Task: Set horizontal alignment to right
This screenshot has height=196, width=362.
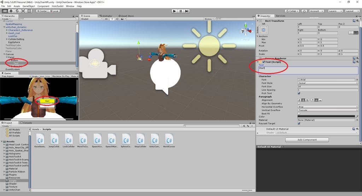Action: click(307, 100)
